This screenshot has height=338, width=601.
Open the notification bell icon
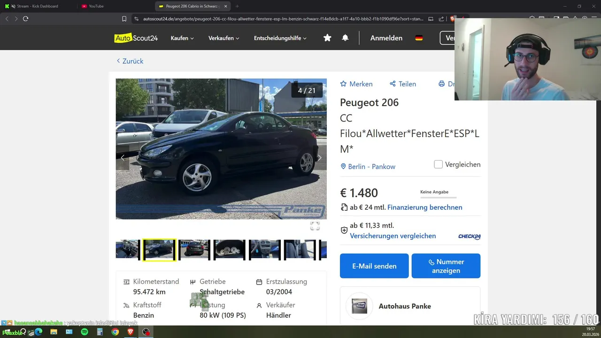coord(345,38)
